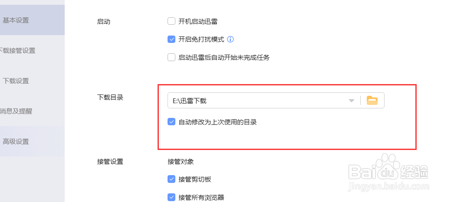Switch to 下载接管设置 sidebar tab
Image resolution: width=454 pixels, height=202 pixels.
click(19, 50)
